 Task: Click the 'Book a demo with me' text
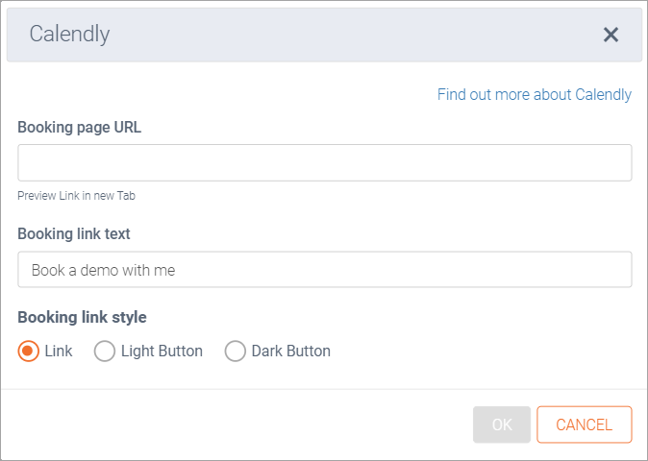pos(103,271)
